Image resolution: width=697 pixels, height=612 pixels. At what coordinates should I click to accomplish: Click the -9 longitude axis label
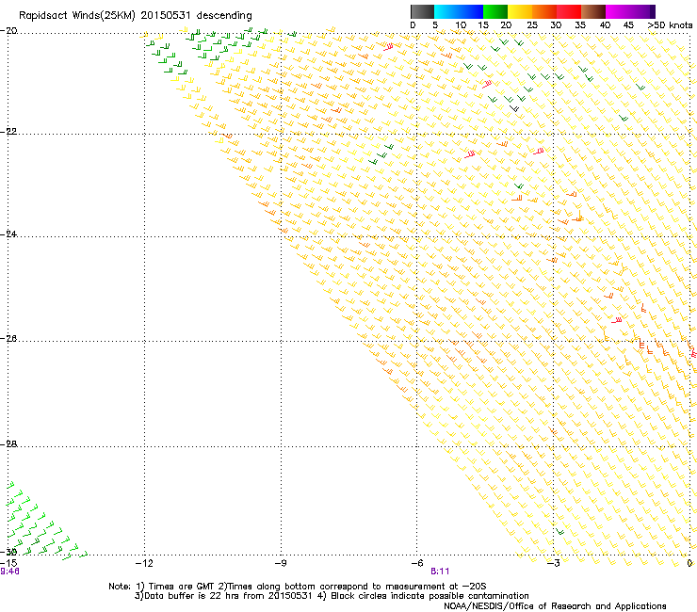pyautogui.click(x=280, y=563)
